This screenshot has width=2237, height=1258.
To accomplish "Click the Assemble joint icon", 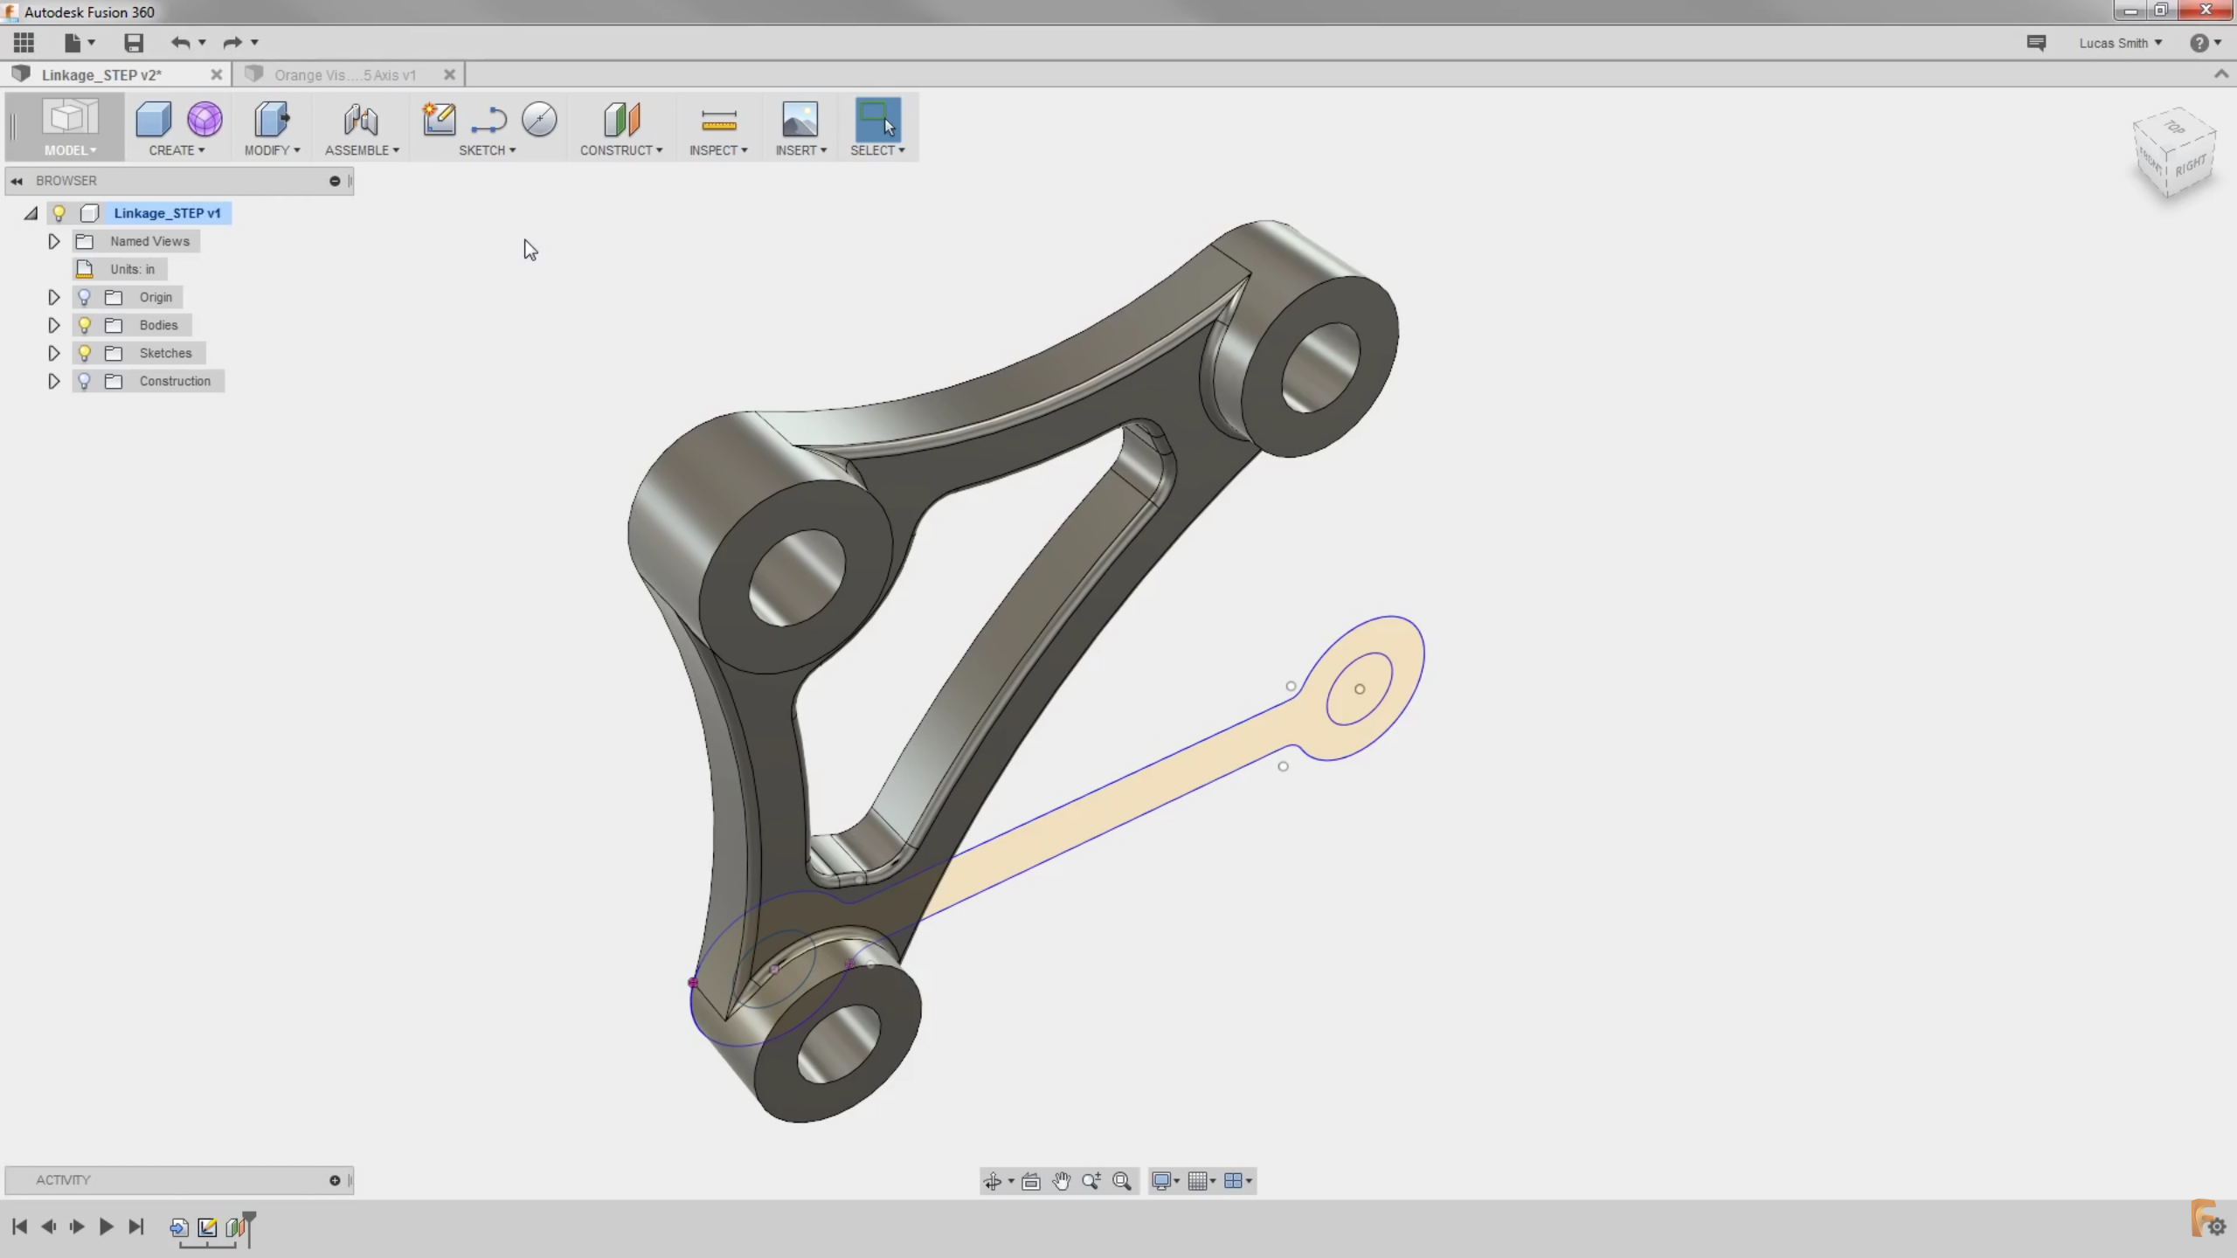I will [361, 119].
